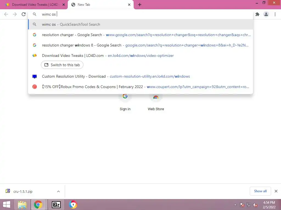This screenshot has width=281, height=210.
Task: Open the clock showing 4:54 PM
Action: 269,205
